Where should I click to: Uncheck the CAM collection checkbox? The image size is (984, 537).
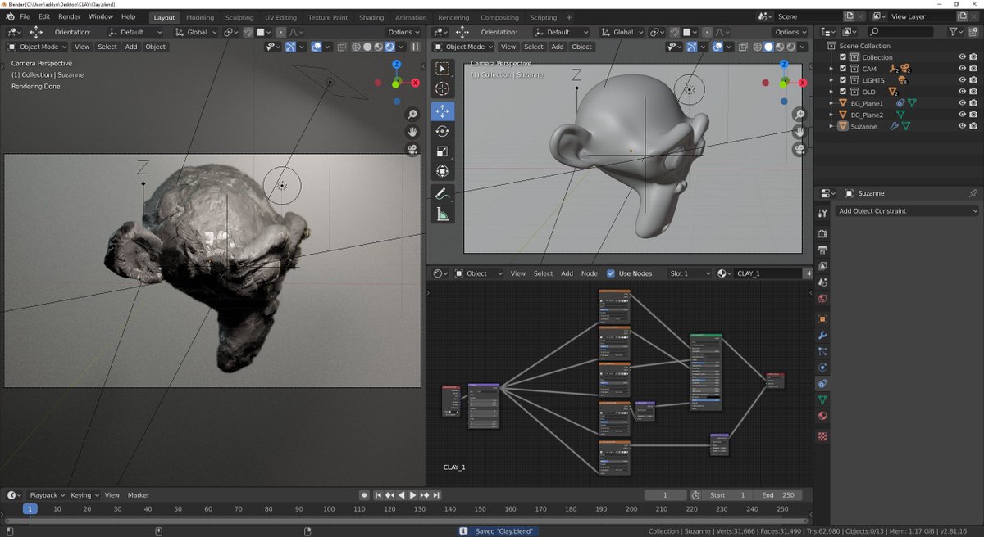[842, 69]
